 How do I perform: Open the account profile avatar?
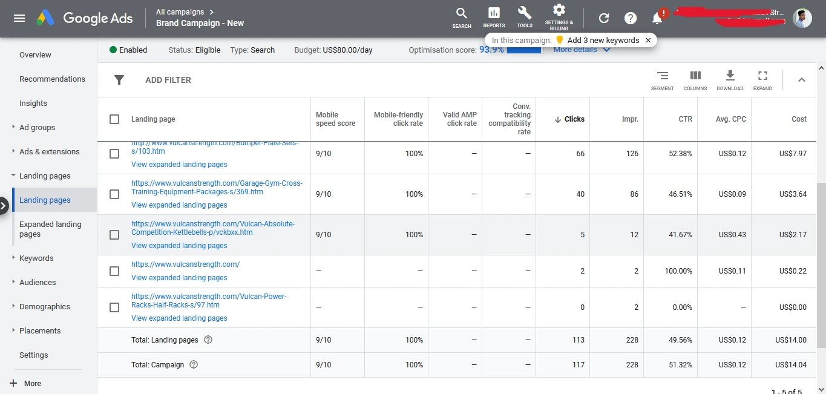[802, 18]
